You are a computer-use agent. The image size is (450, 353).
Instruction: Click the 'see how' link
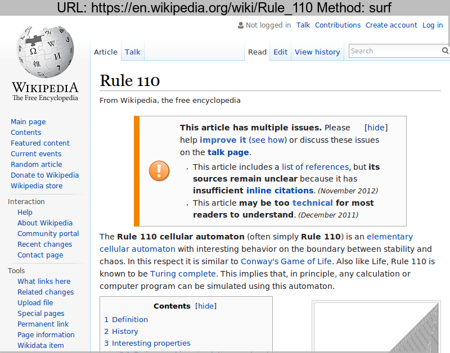point(268,140)
